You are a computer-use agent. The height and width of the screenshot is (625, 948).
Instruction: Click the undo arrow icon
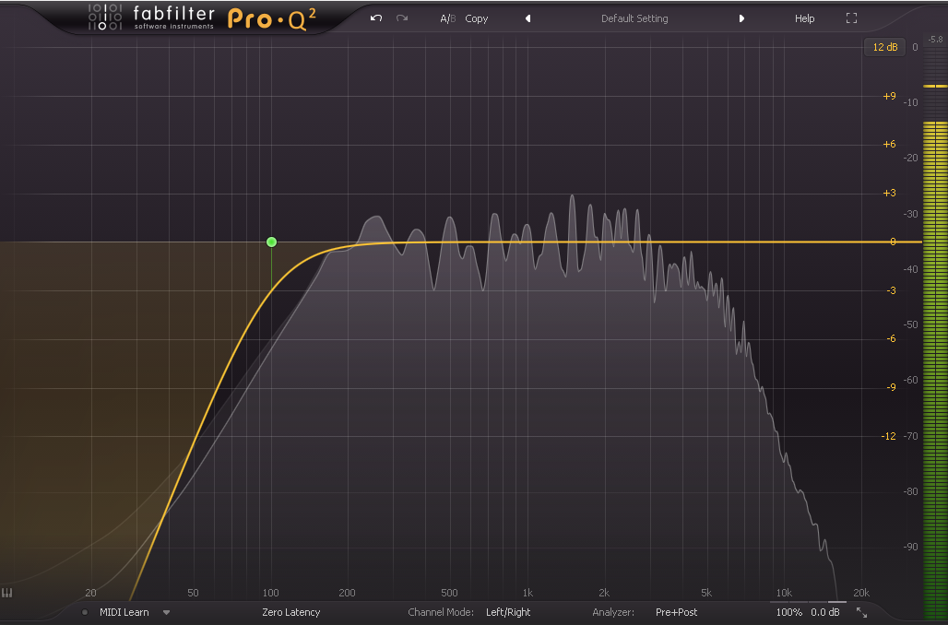coord(376,18)
